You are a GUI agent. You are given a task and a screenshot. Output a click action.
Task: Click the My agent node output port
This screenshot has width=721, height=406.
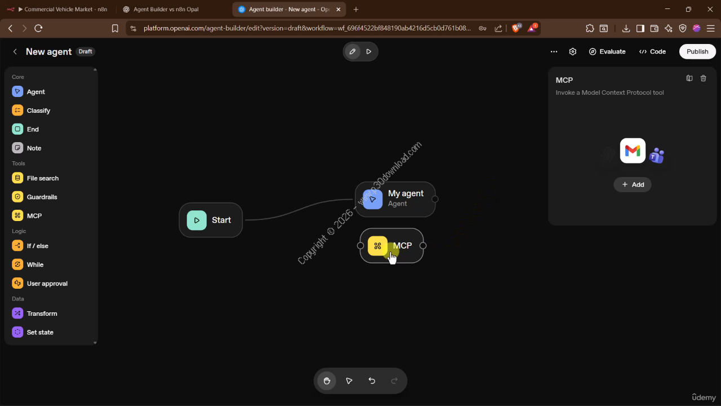(x=435, y=198)
